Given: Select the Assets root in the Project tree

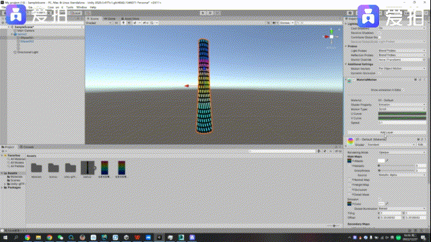Looking at the screenshot, I should point(12,173).
